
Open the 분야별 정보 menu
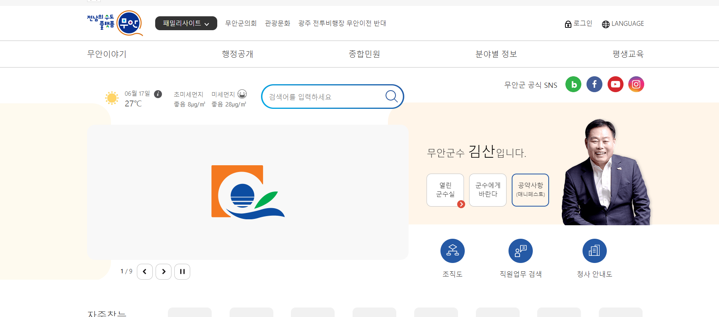(496, 54)
